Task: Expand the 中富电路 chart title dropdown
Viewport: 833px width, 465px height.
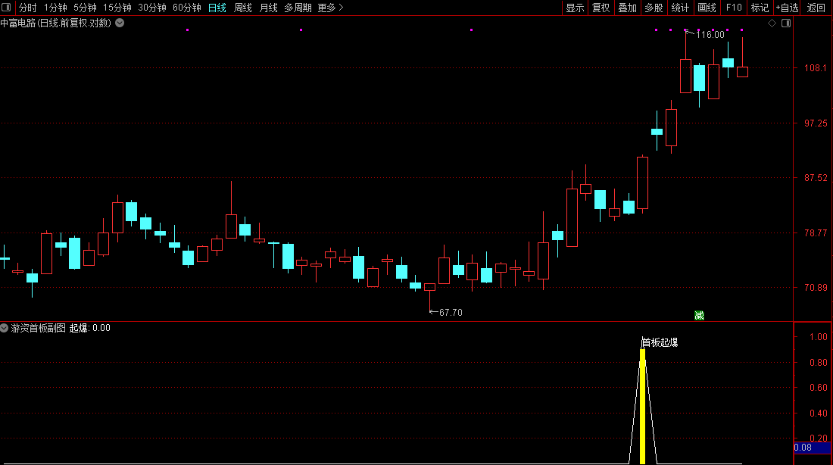Action: point(120,23)
